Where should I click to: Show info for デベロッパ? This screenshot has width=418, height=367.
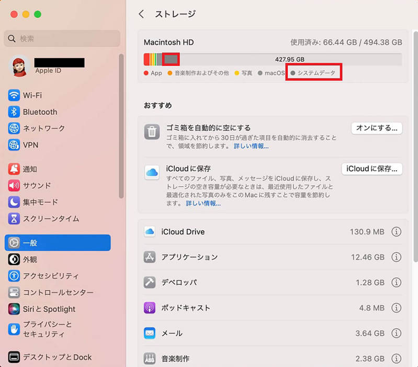tap(397, 282)
